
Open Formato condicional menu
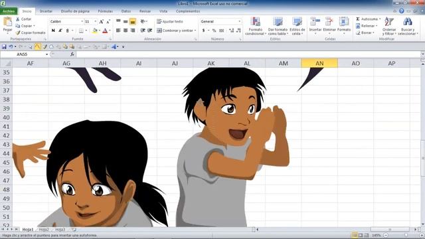pos(255,27)
